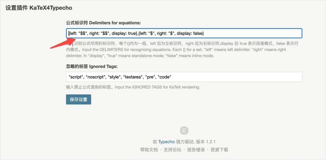Focus the Ignored Tags input field

coord(184,77)
